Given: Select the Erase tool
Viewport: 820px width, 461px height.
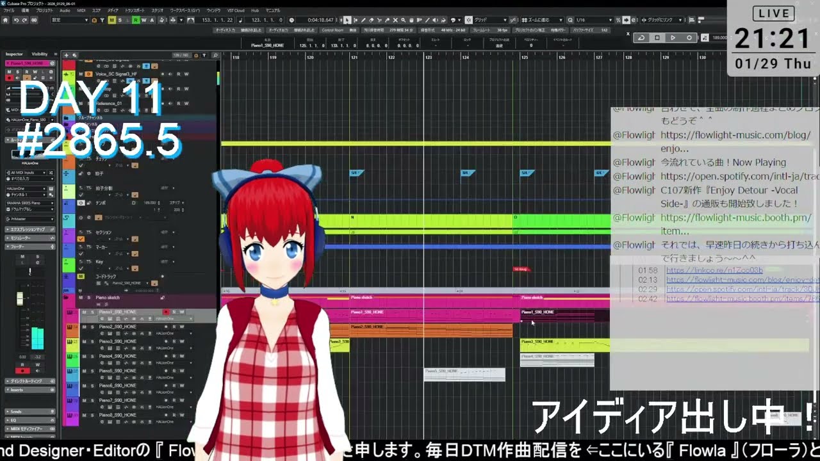Looking at the screenshot, I should click(371, 20).
